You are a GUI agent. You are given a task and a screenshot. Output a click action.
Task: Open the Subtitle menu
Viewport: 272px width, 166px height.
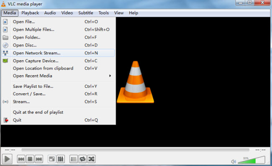(86, 13)
